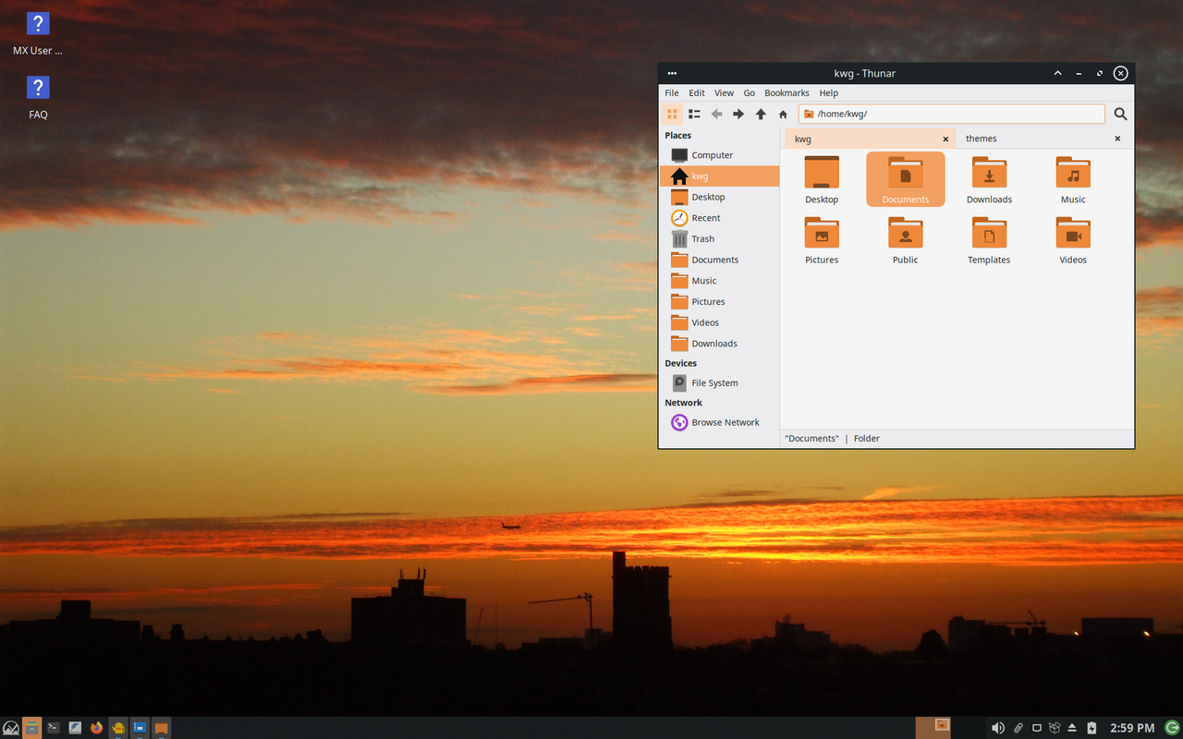Screen dimensions: 1183x739
Task: Adjust the system volume icon
Action: (x=998, y=728)
